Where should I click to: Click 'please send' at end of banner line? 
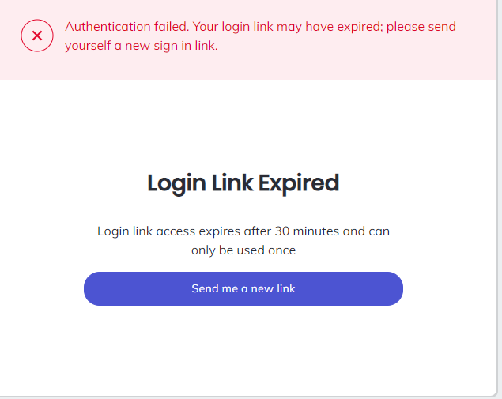424,27
